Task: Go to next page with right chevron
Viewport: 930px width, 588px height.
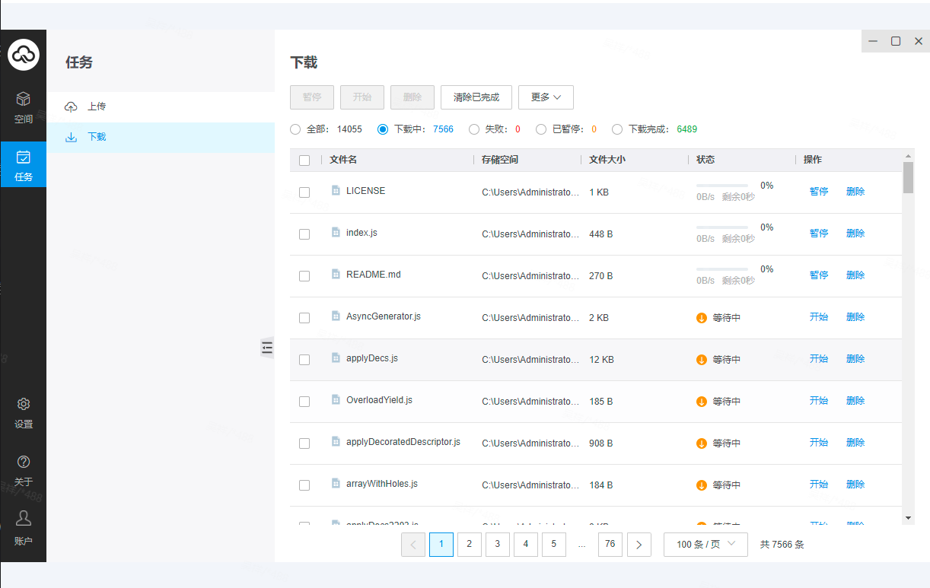Action: click(x=639, y=545)
